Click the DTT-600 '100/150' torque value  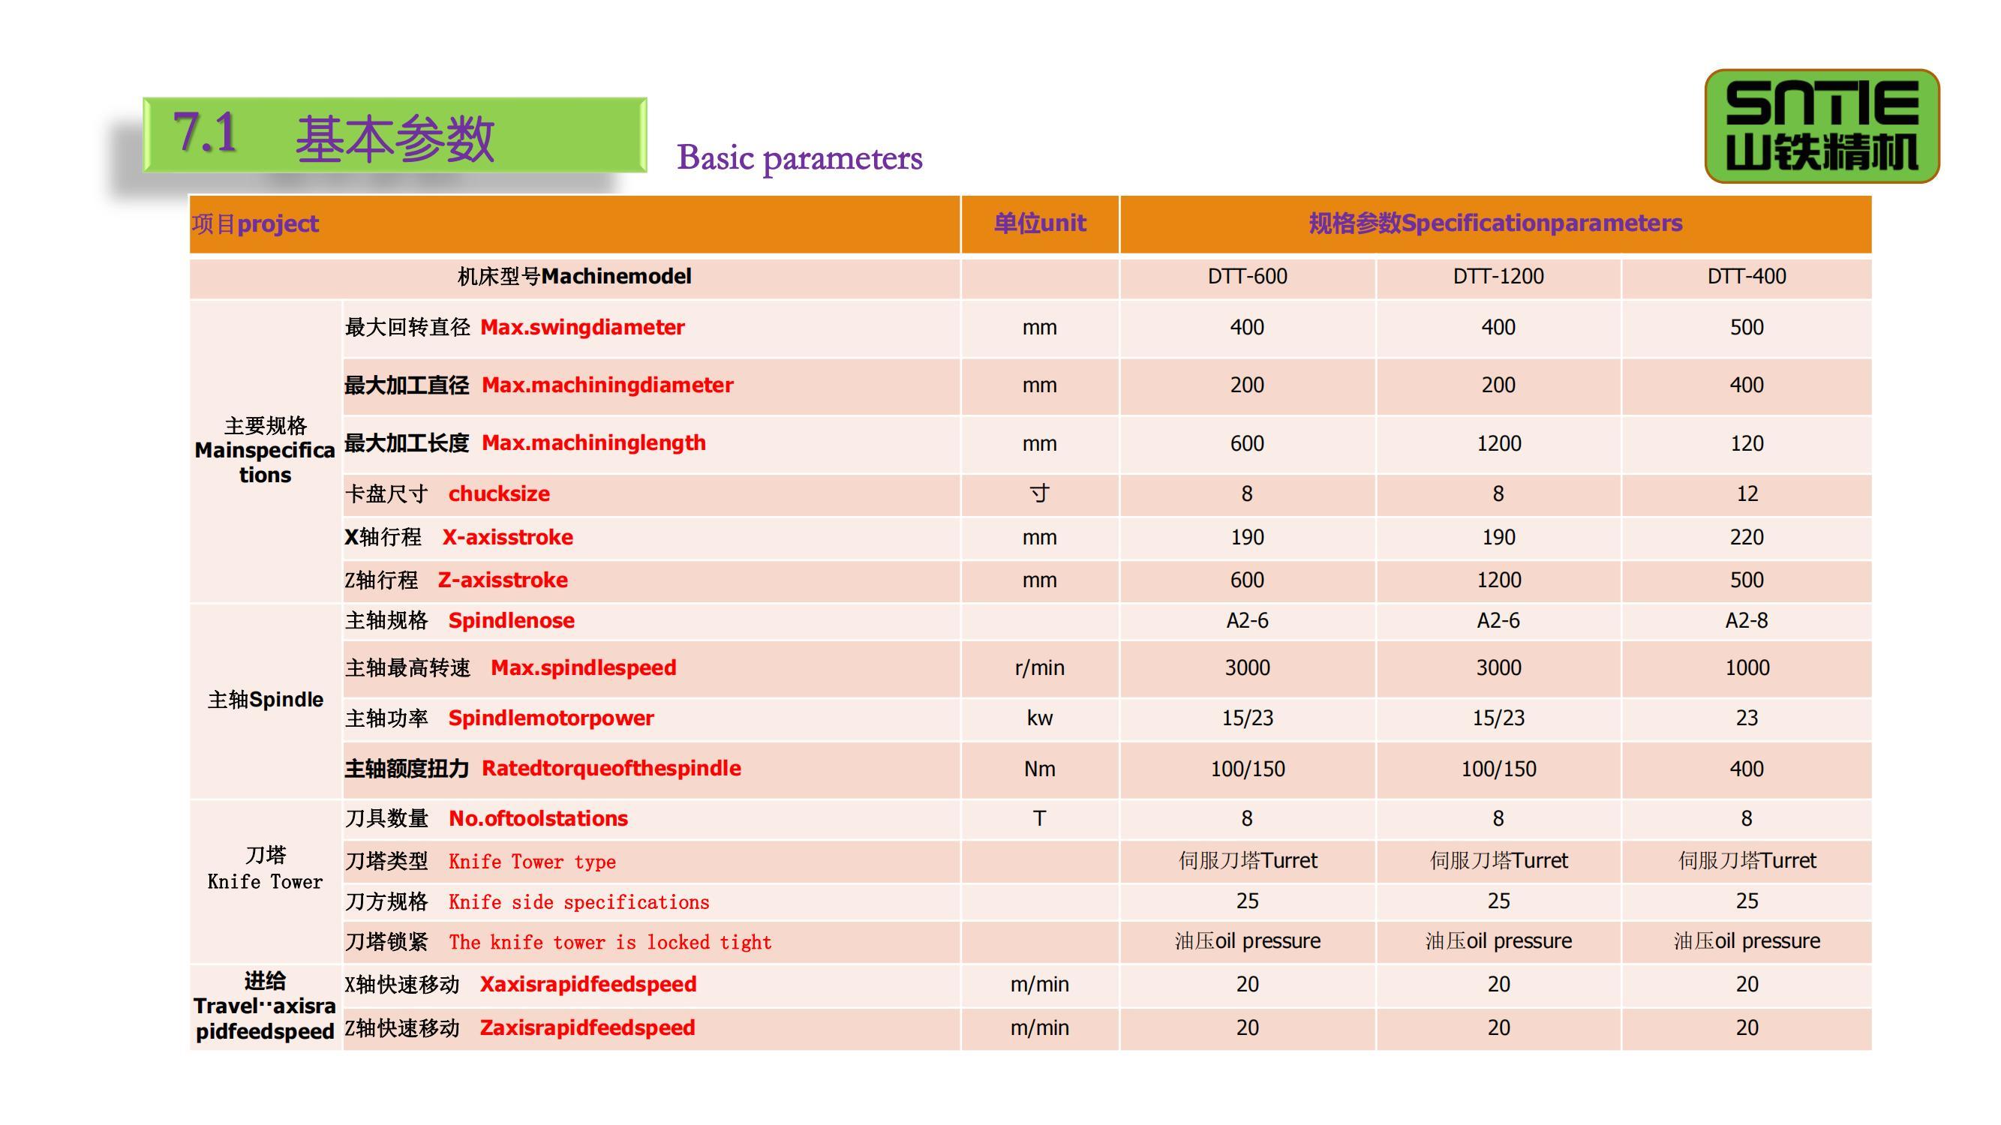pos(1248,769)
